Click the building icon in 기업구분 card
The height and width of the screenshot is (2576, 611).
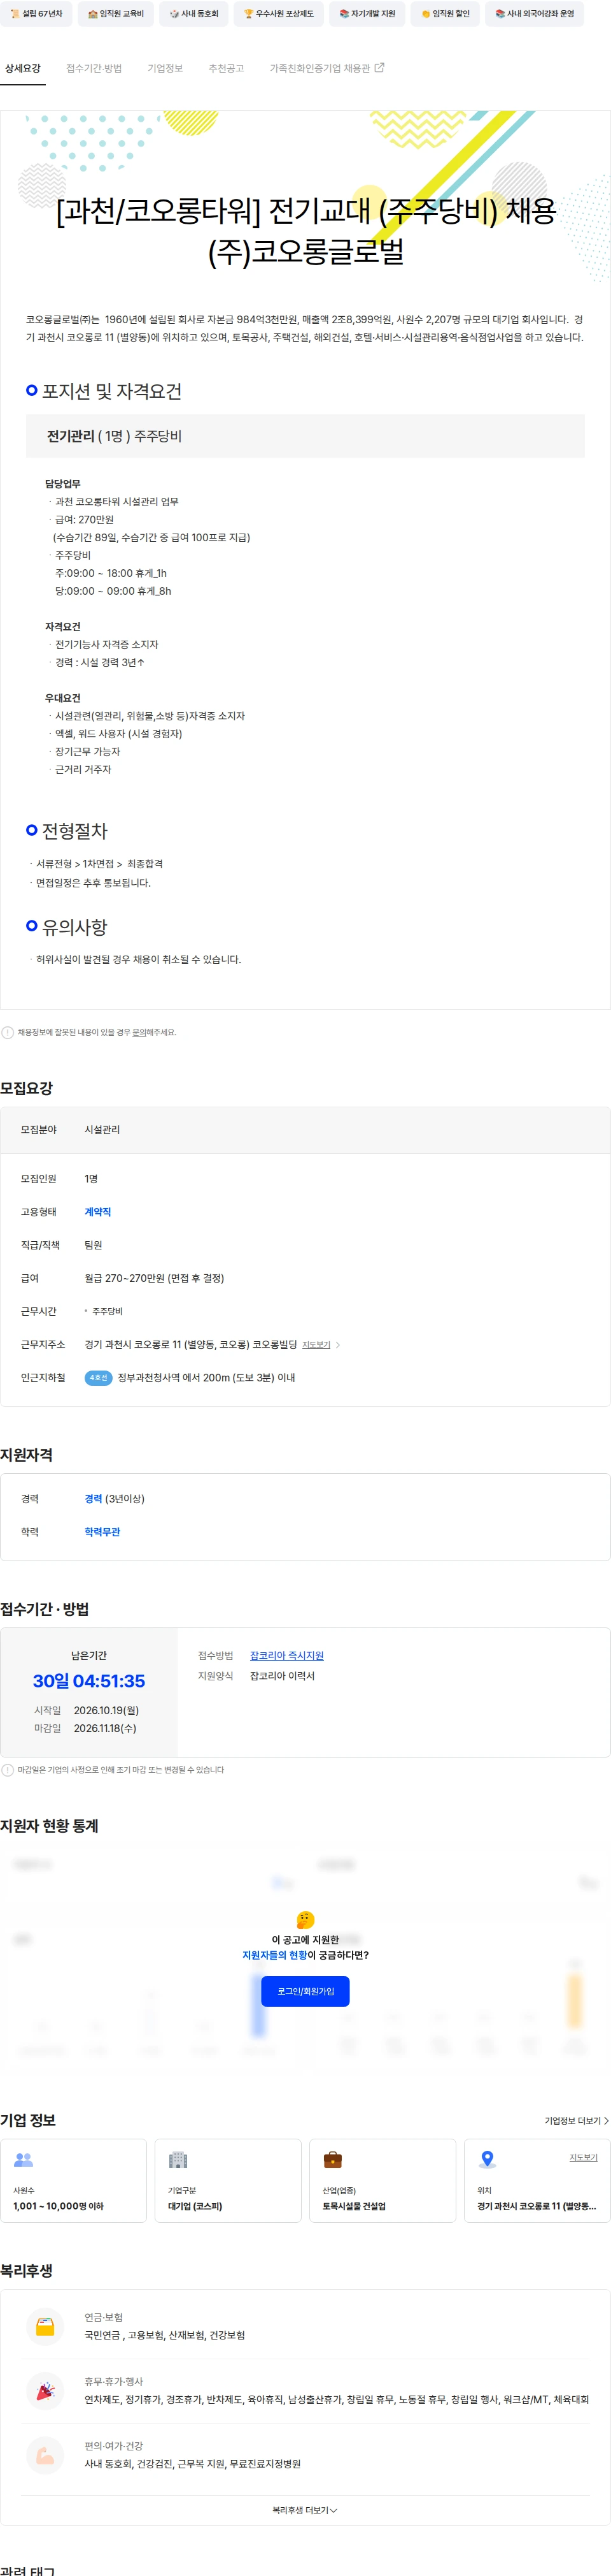coord(178,2160)
